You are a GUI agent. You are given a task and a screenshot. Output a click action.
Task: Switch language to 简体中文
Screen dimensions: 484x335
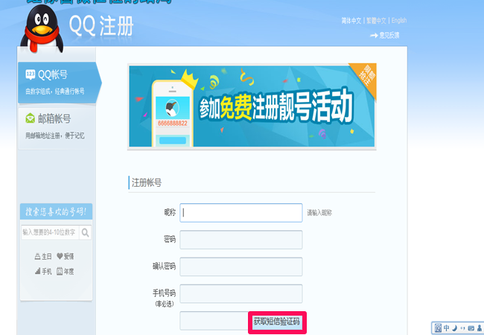[x=351, y=21]
